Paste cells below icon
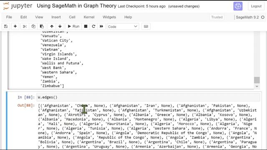 pyautogui.click(x=42, y=26)
